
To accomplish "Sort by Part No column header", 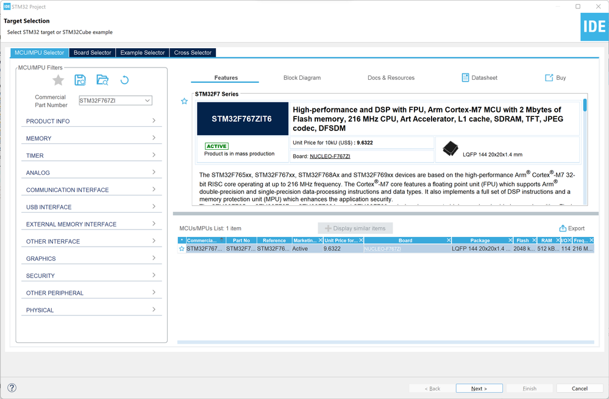I will coord(241,240).
